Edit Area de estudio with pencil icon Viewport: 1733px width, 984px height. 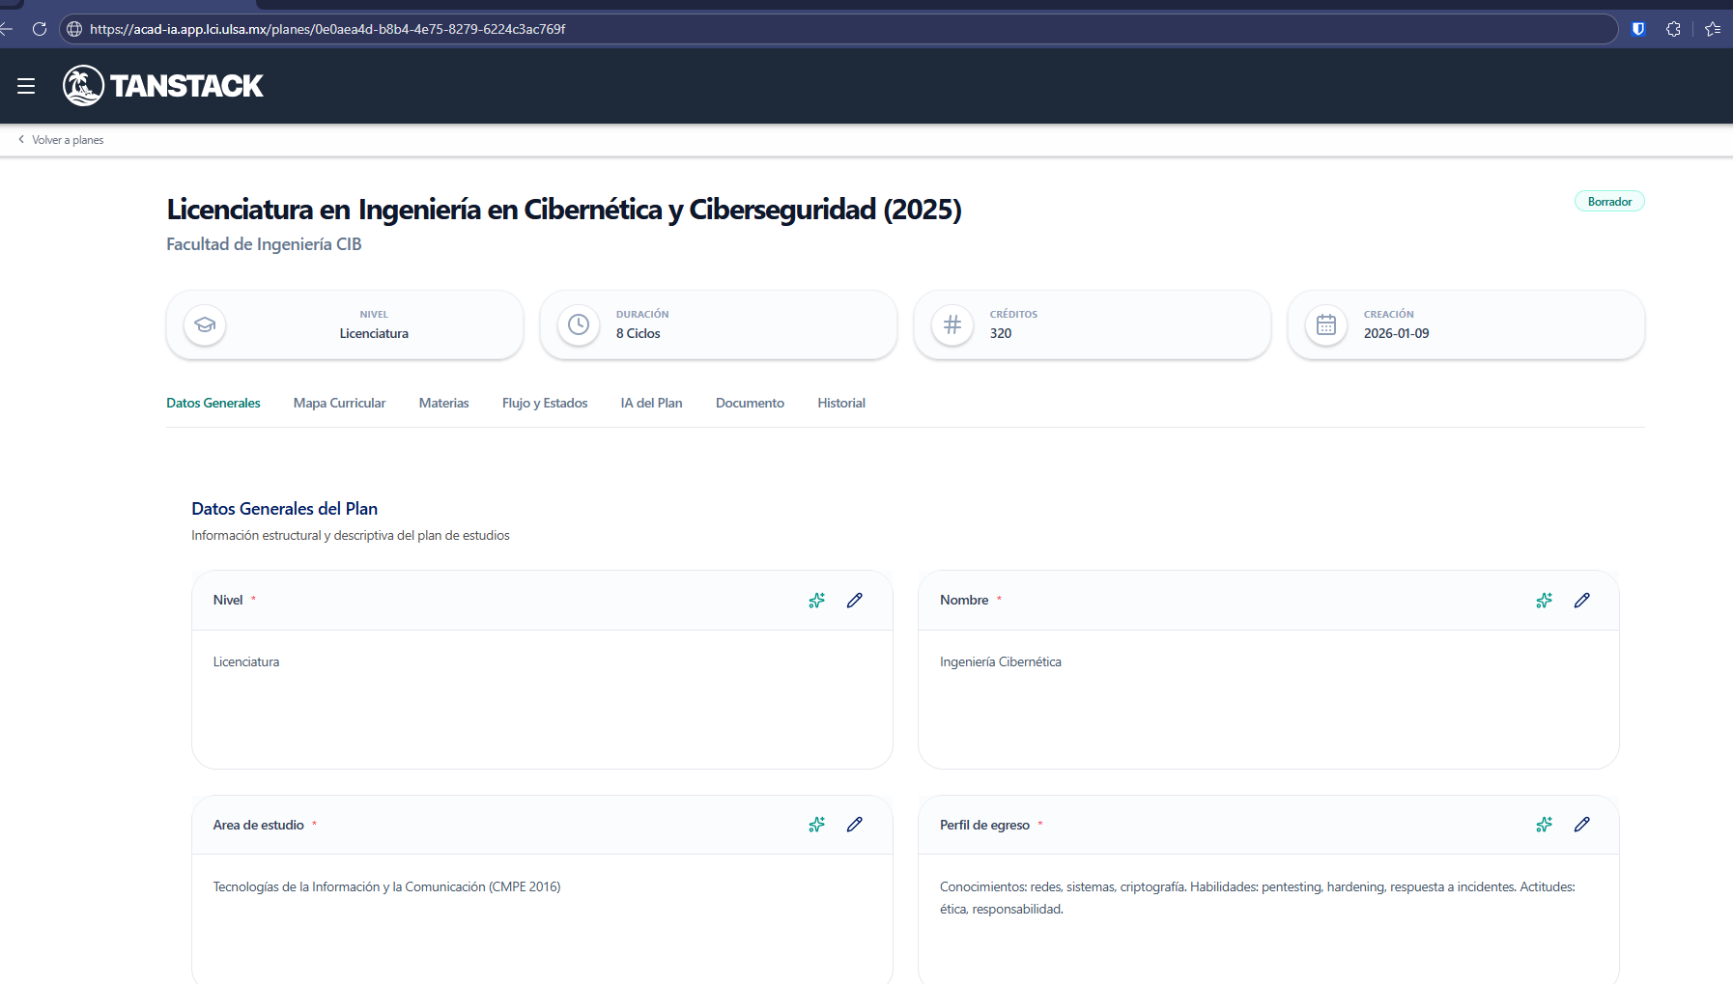pos(854,825)
